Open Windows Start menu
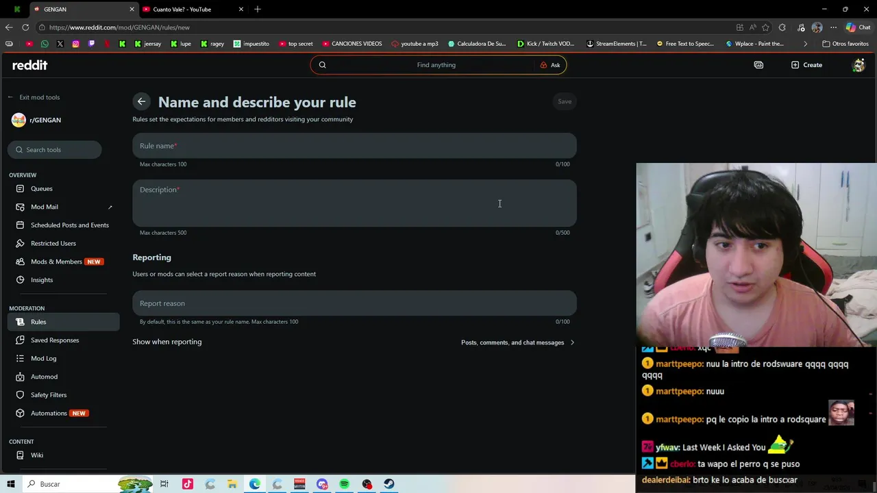 point(12,484)
